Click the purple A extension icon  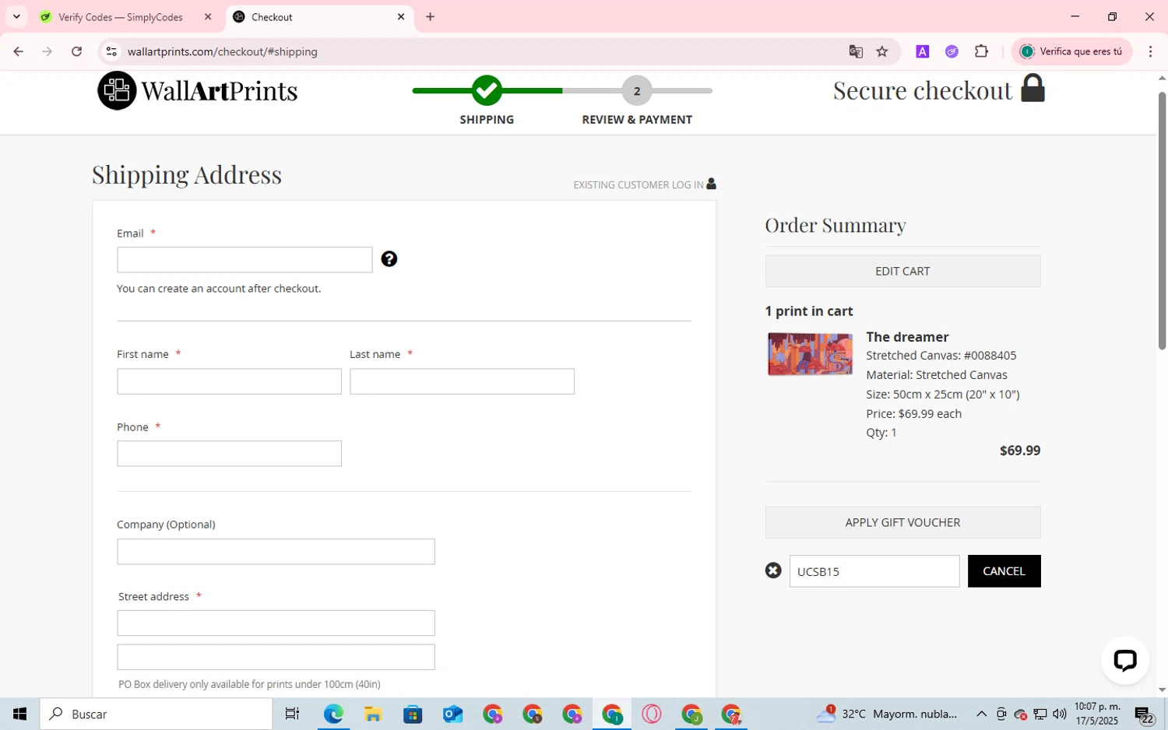[923, 51]
